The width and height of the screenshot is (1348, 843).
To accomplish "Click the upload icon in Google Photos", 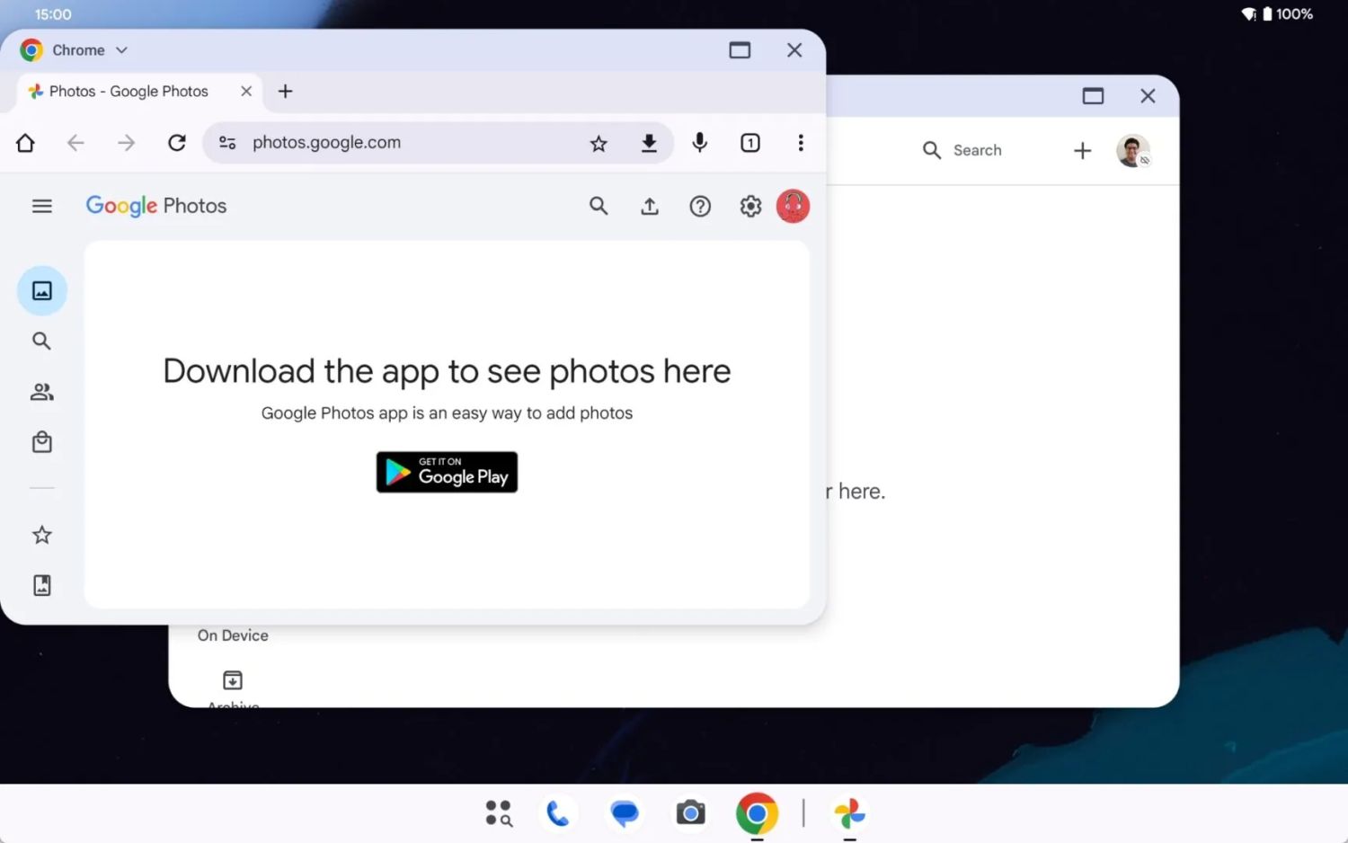I will pos(649,207).
